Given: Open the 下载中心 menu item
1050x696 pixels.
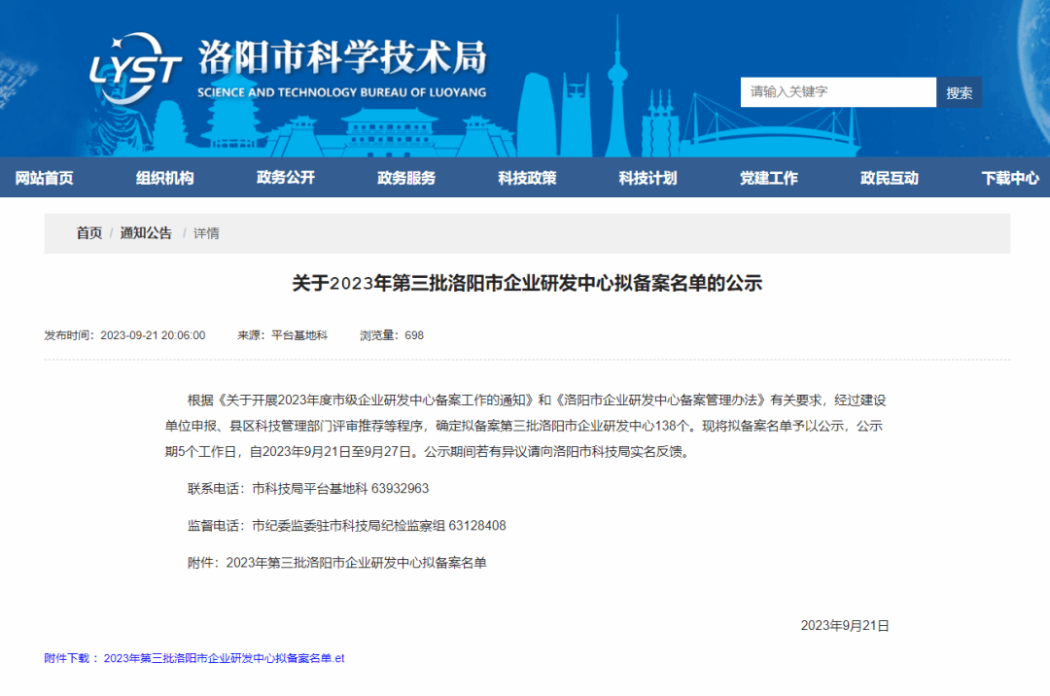Looking at the screenshot, I should (1010, 178).
